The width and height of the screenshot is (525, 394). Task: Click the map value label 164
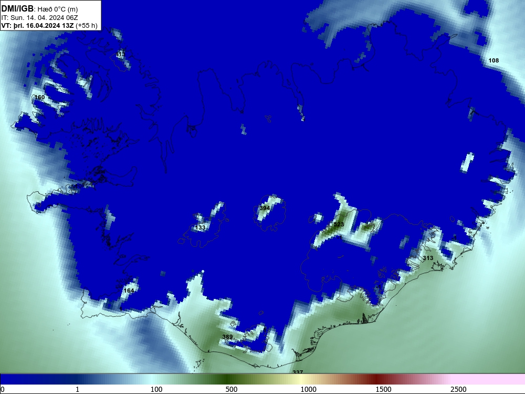click(x=129, y=291)
